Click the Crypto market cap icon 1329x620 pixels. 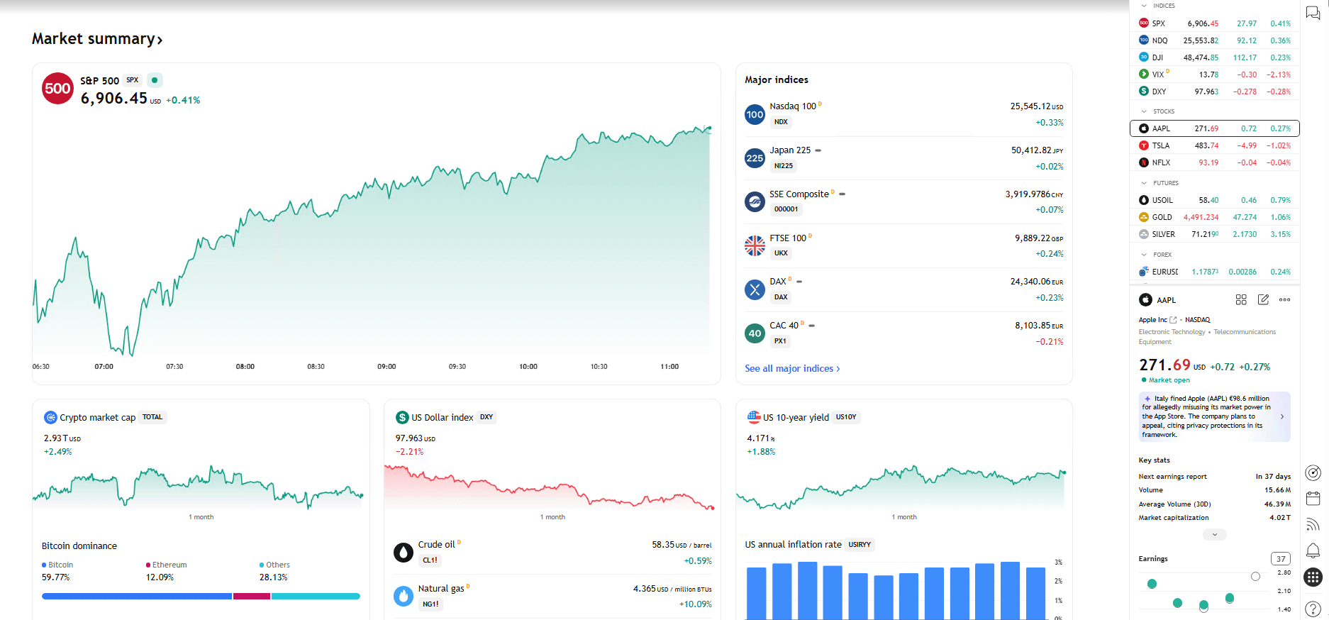[50, 418]
